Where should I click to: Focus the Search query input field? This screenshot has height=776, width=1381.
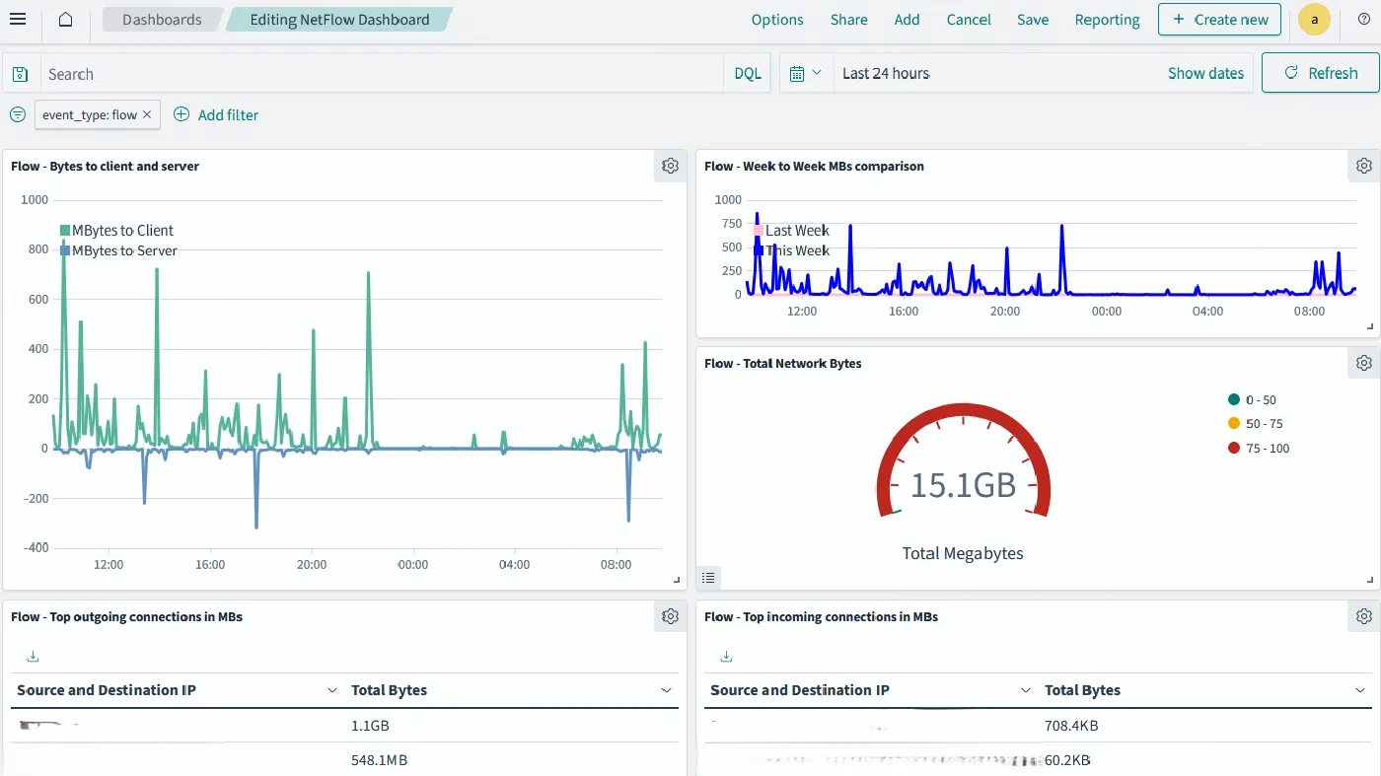click(x=383, y=74)
